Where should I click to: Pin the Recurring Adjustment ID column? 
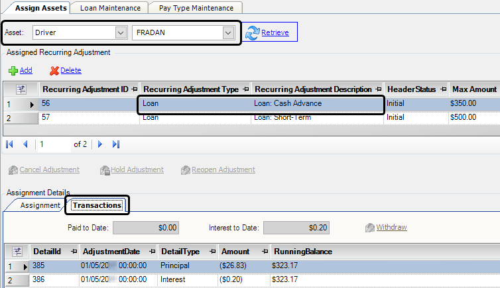135,89
